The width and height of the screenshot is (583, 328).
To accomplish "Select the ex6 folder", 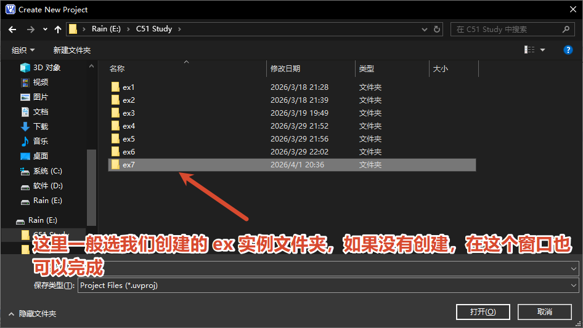I will [129, 152].
